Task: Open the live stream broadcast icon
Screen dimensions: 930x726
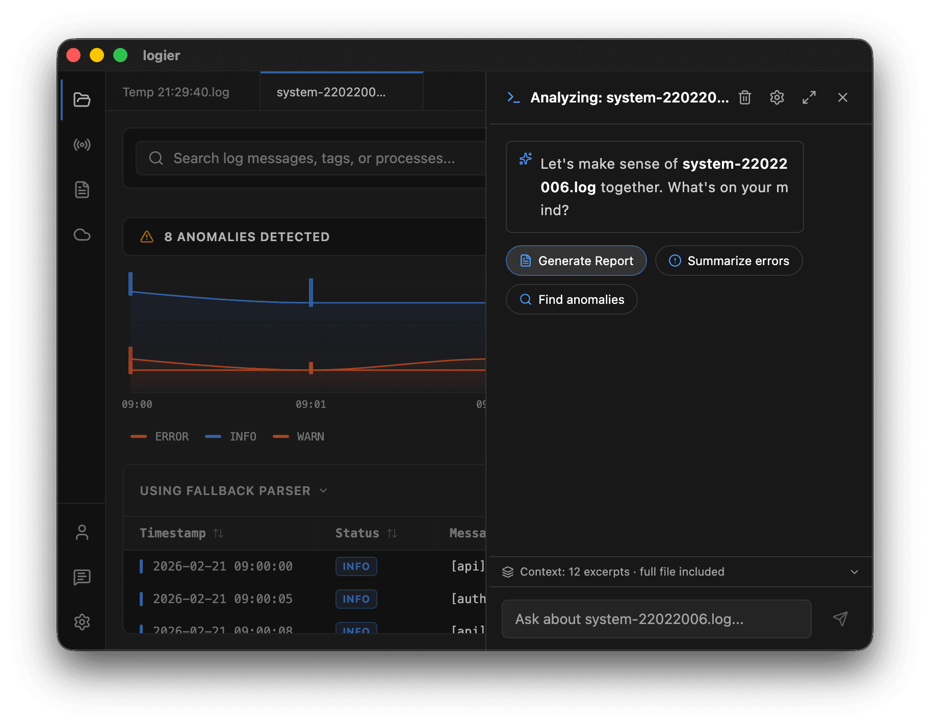Action: (x=82, y=145)
